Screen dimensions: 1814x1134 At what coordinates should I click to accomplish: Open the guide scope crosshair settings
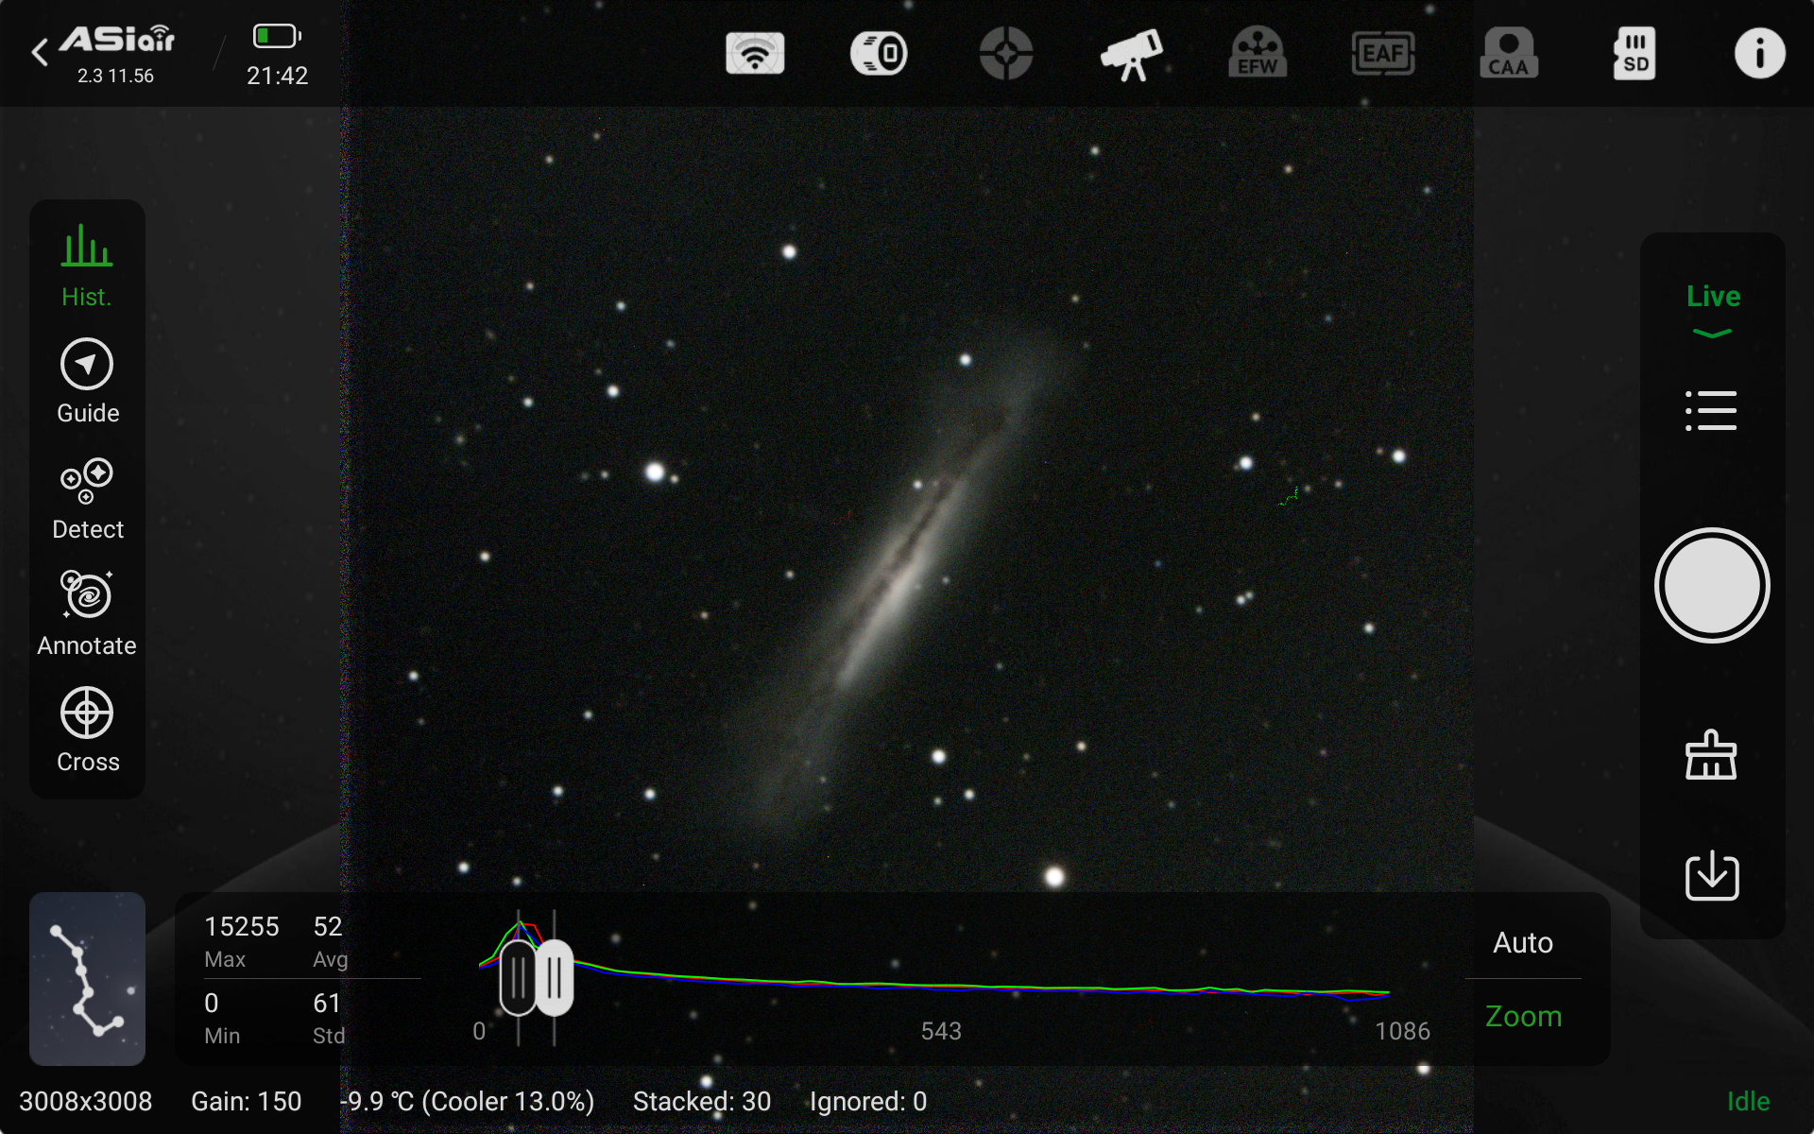coord(1006,53)
